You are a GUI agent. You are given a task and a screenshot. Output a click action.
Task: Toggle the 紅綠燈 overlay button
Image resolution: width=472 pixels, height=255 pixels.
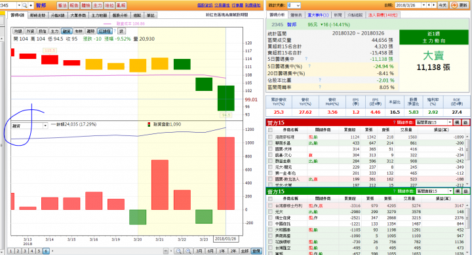pos(105,31)
